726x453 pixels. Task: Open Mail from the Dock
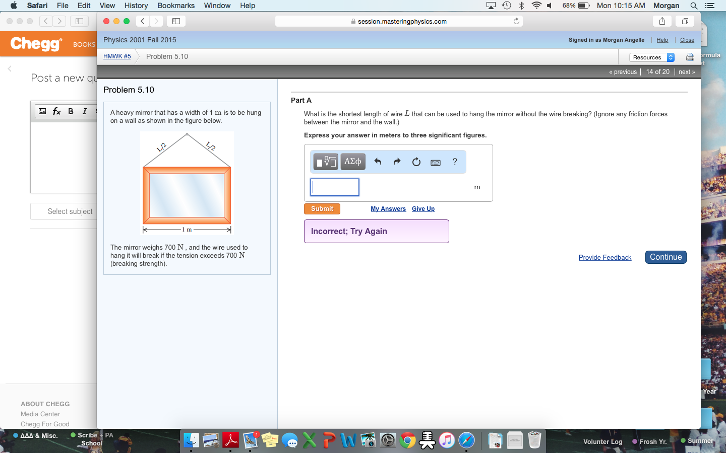(x=251, y=440)
